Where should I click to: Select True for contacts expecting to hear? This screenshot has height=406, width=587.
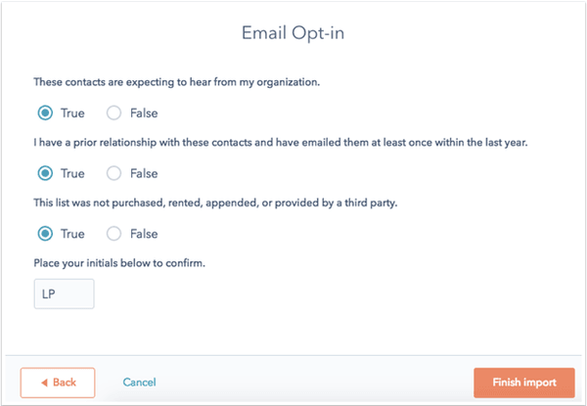(44, 113)
